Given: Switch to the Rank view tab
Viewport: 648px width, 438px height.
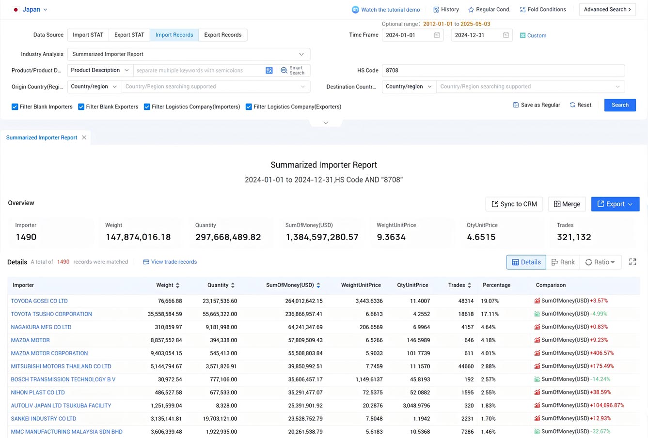Looking at the screenshot, I should [563, 262].
